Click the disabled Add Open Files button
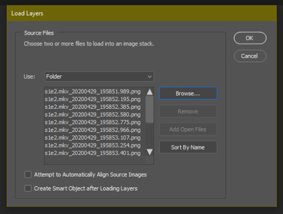This screenshot has height=214, width=283. pos(188,129)
